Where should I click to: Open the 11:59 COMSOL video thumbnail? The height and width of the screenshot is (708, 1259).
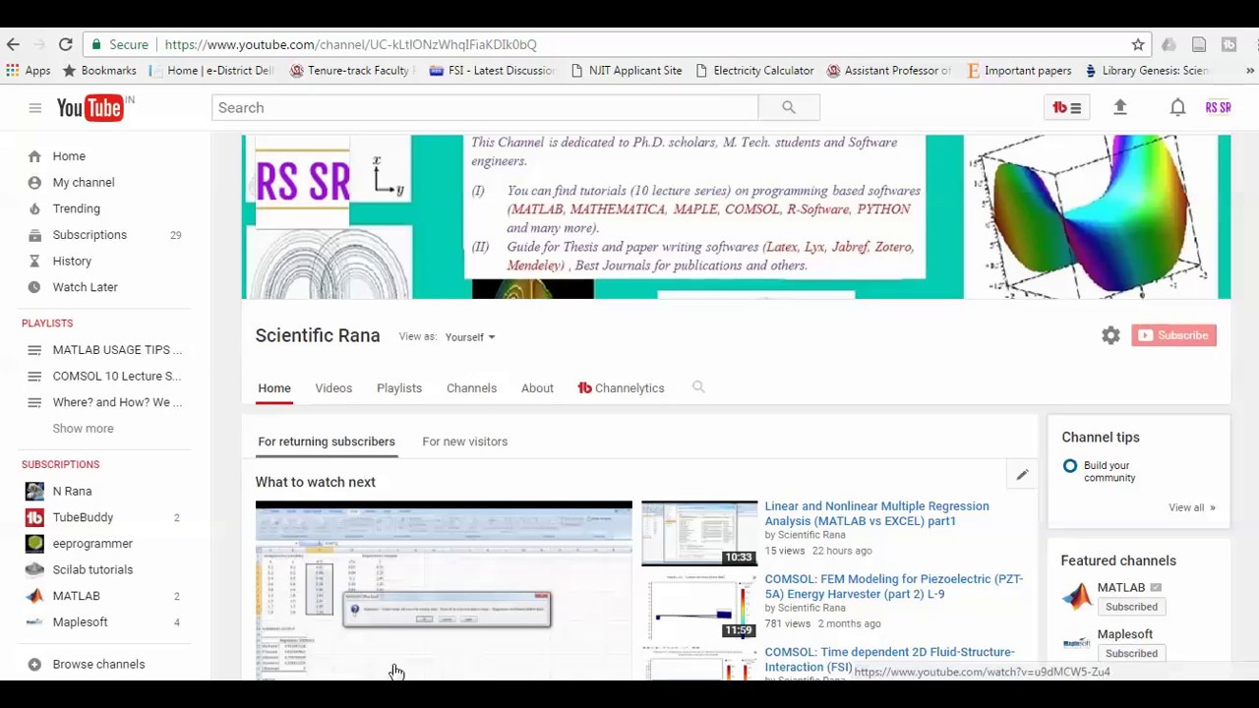[x=699, y=607]
